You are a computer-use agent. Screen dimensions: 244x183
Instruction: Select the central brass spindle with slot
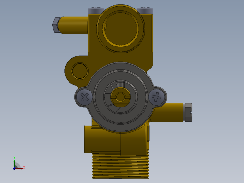tap(120, 97)
